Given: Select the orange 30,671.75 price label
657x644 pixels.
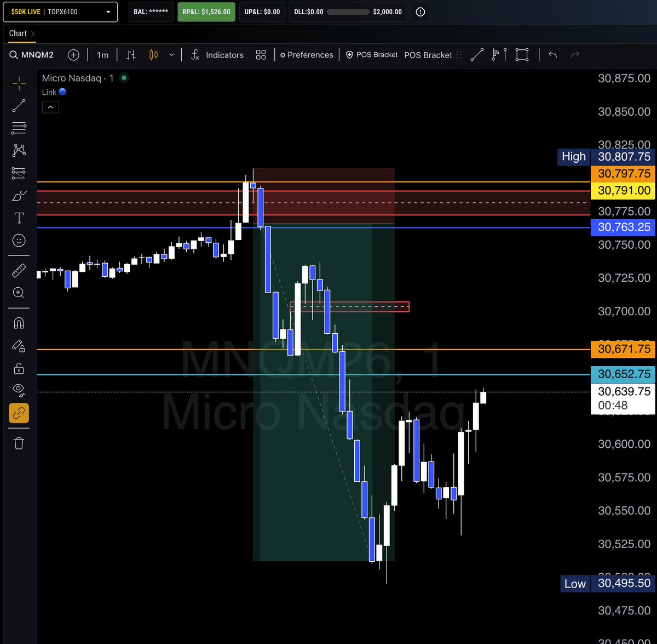Looking at the screenshot, I should click(623, 349).
